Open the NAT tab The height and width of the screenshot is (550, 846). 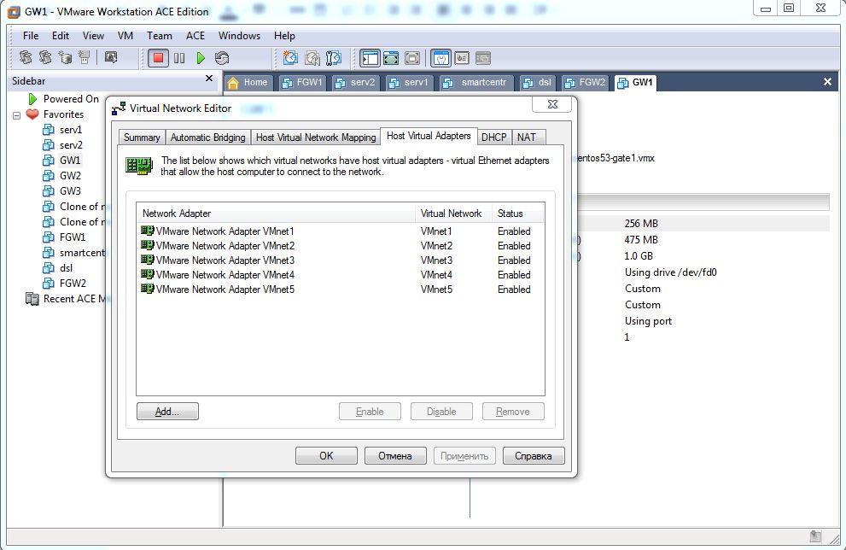(527, 137)
